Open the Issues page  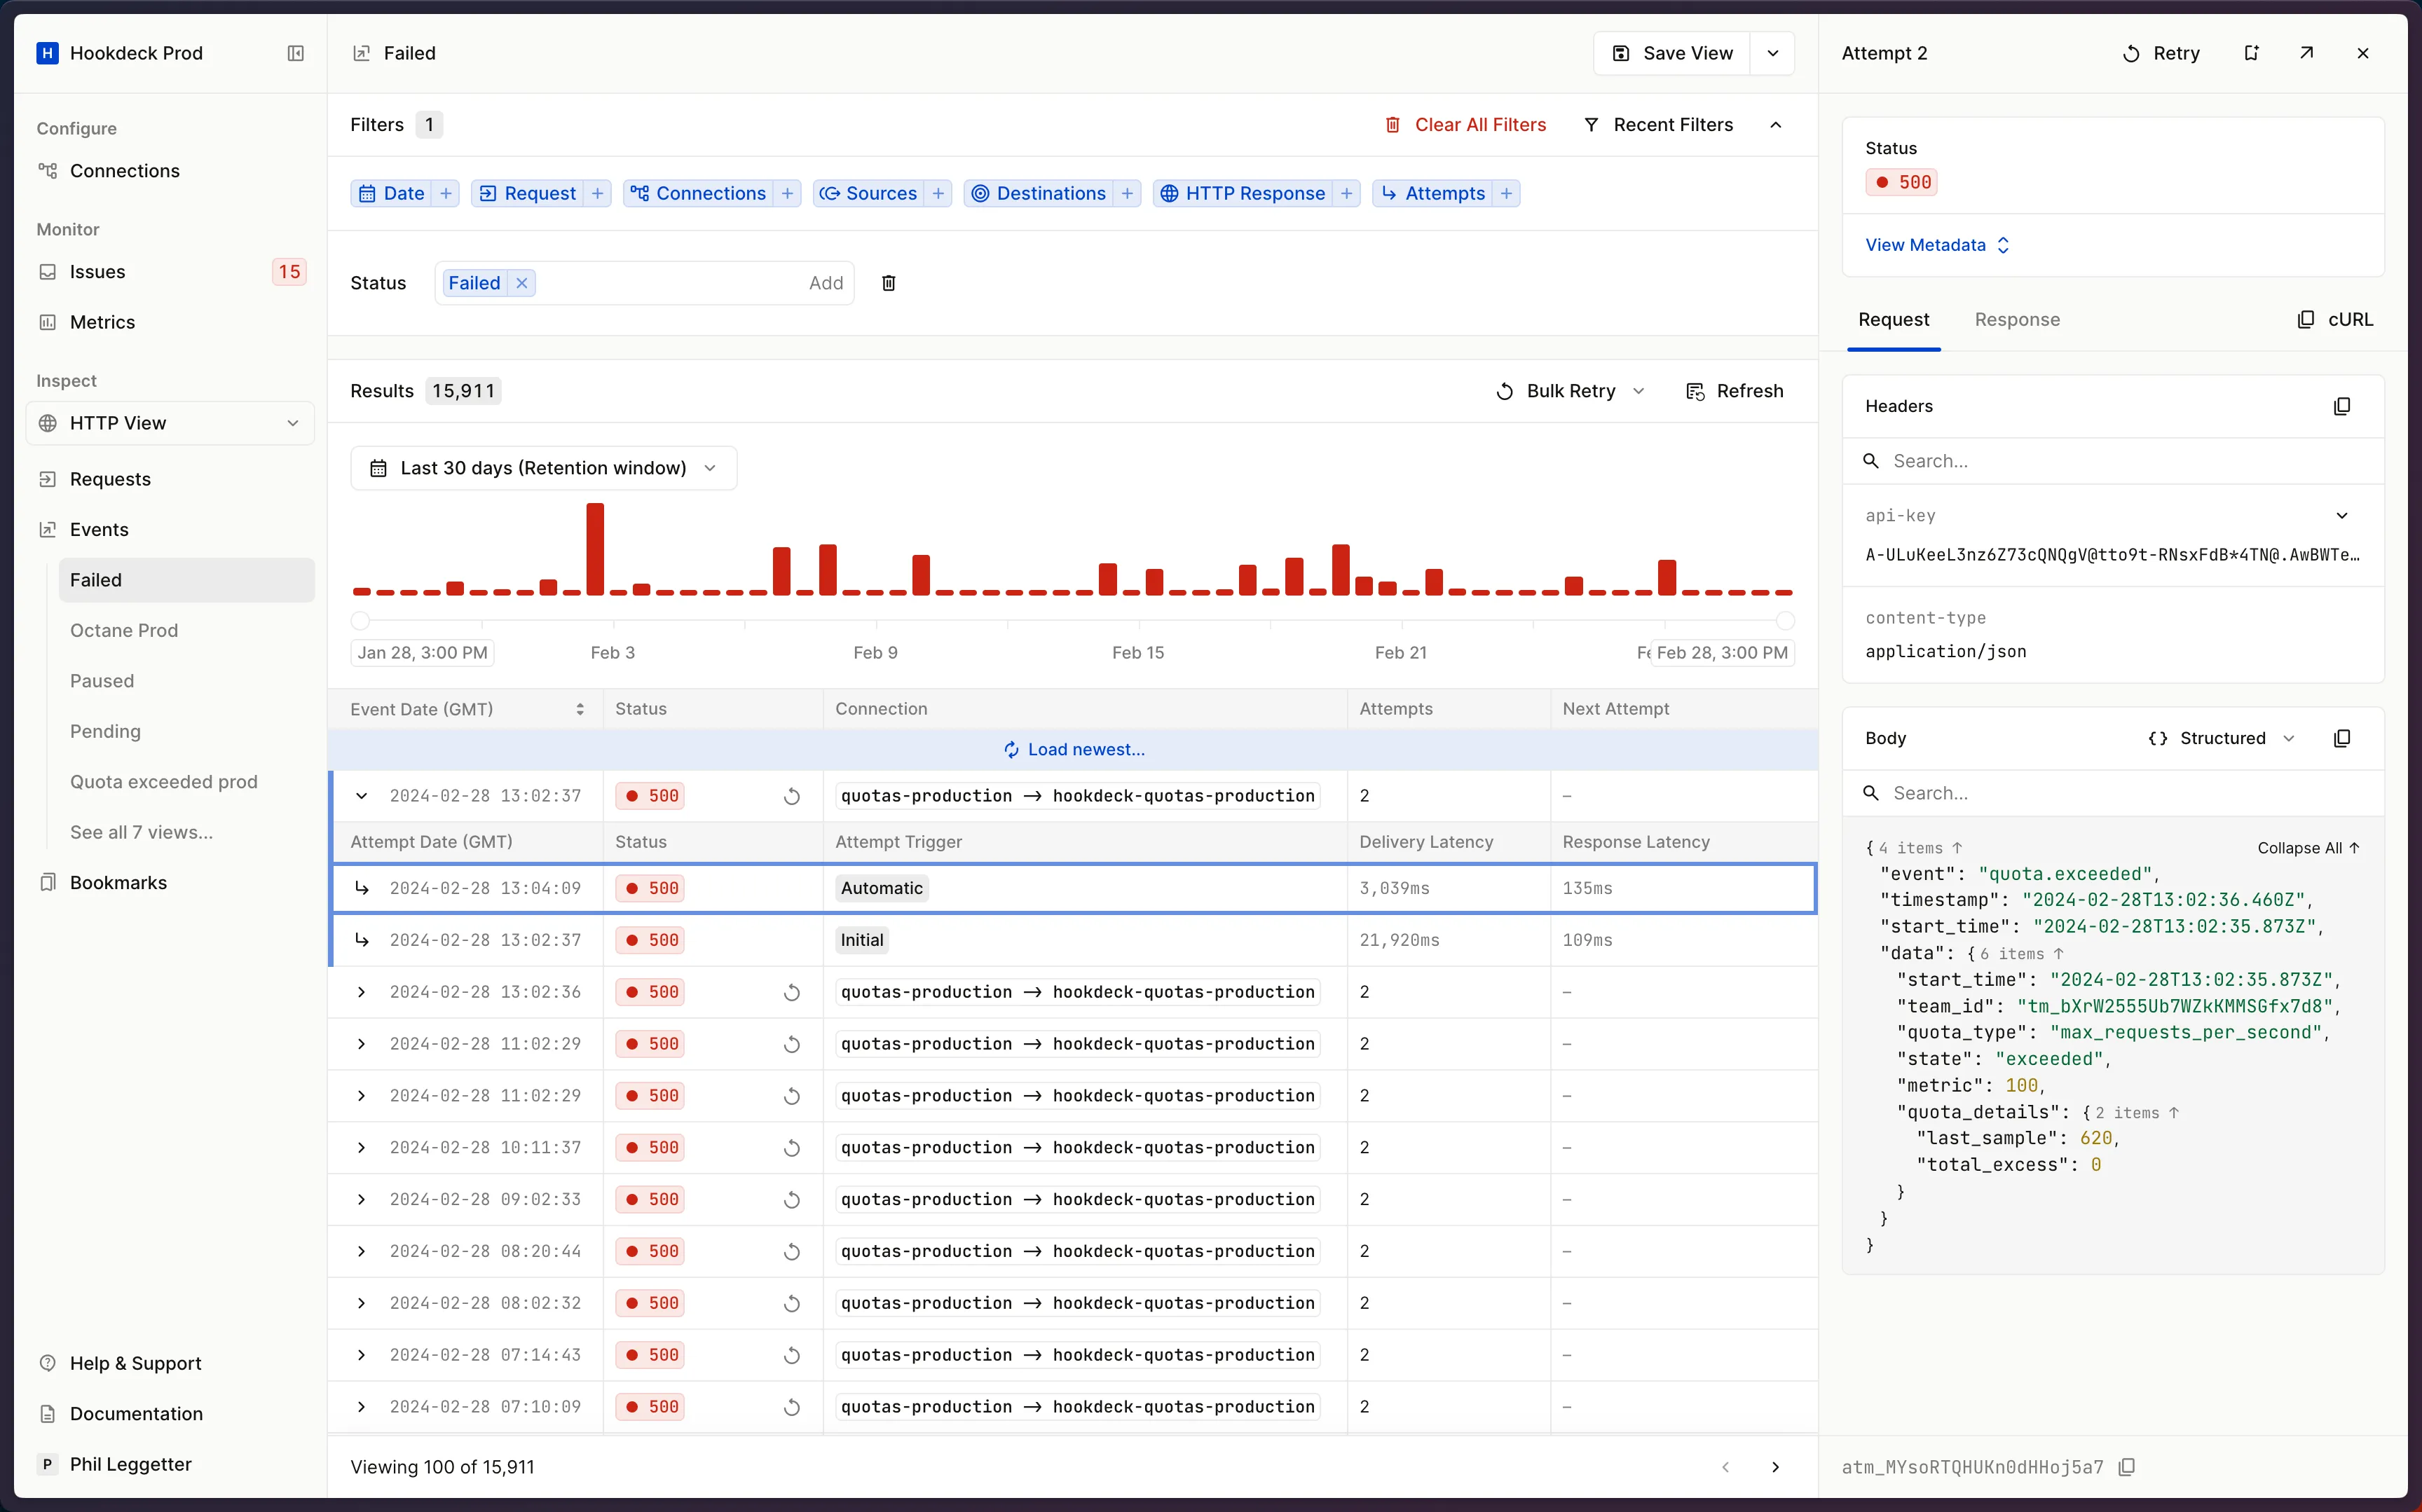click(97, 272)
